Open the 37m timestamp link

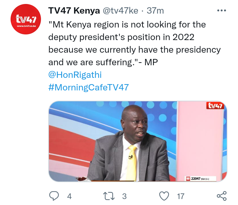point(155,11)
